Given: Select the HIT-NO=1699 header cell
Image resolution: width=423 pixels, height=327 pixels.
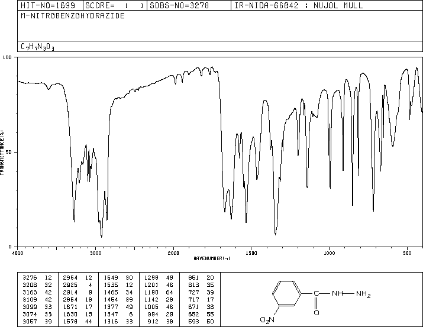Looking at the screenshot, I should 50,5.
